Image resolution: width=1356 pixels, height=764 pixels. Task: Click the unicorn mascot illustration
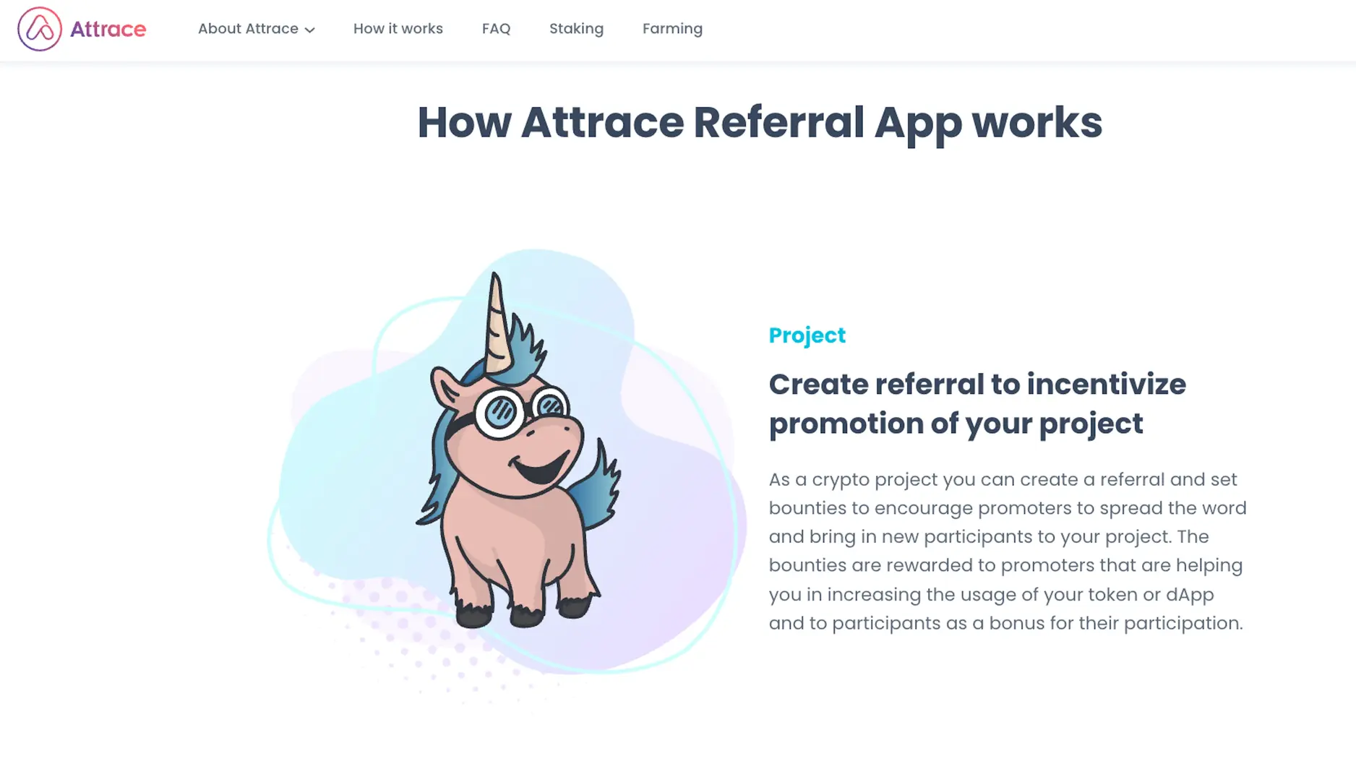click(x=517, y=450)
